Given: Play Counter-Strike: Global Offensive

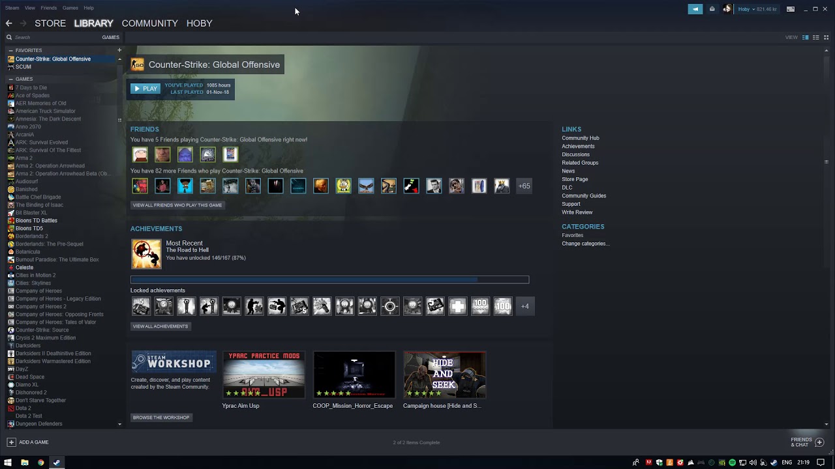Looking at the screenshot, I should 145,89.
